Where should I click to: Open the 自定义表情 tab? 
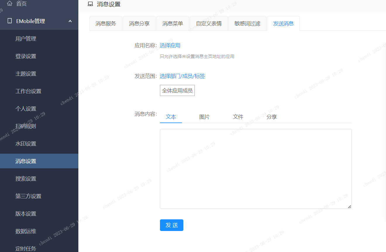(209, 23)
